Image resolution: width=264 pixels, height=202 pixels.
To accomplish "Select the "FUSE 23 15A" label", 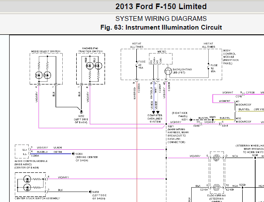I will pos(142,65).
